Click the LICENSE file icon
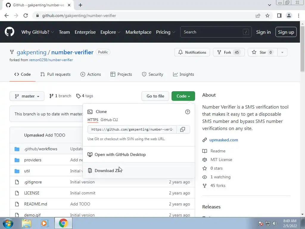This screenshot has height=229, width=305. [x=17, y=193]
